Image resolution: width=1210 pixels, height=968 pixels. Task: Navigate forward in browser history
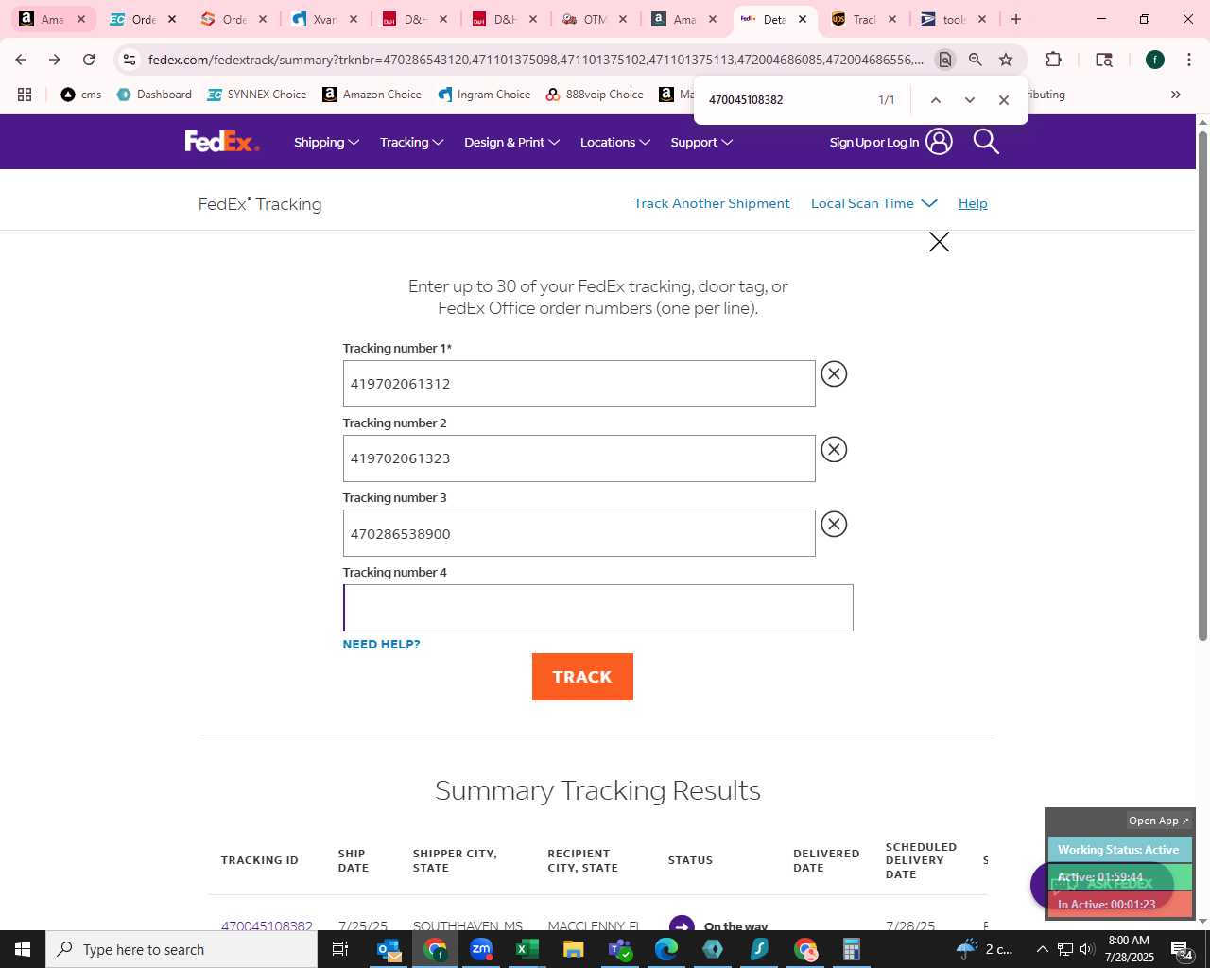coord(55,60)
